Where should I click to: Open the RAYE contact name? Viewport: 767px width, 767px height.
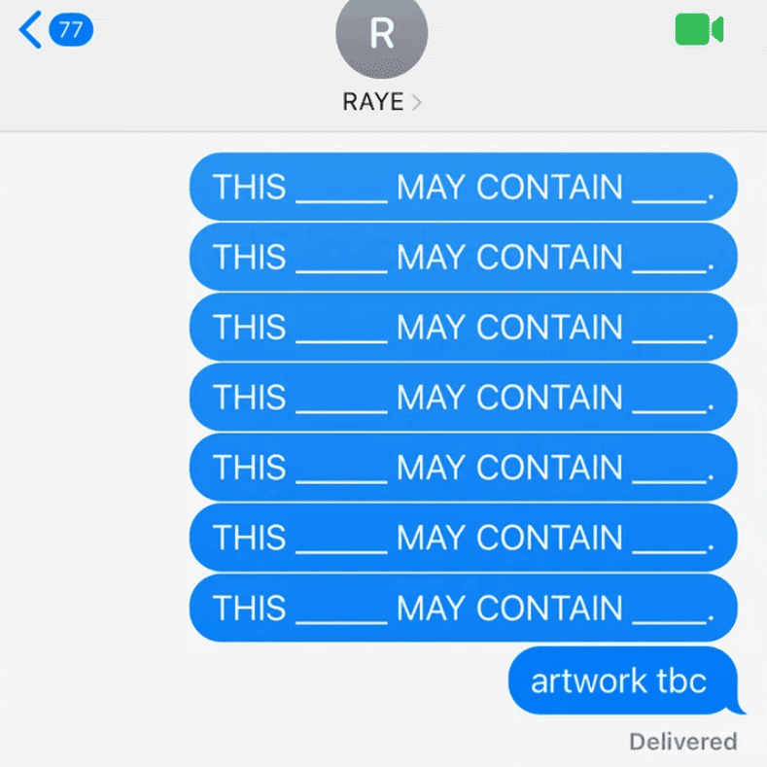[x=373, y=102]
